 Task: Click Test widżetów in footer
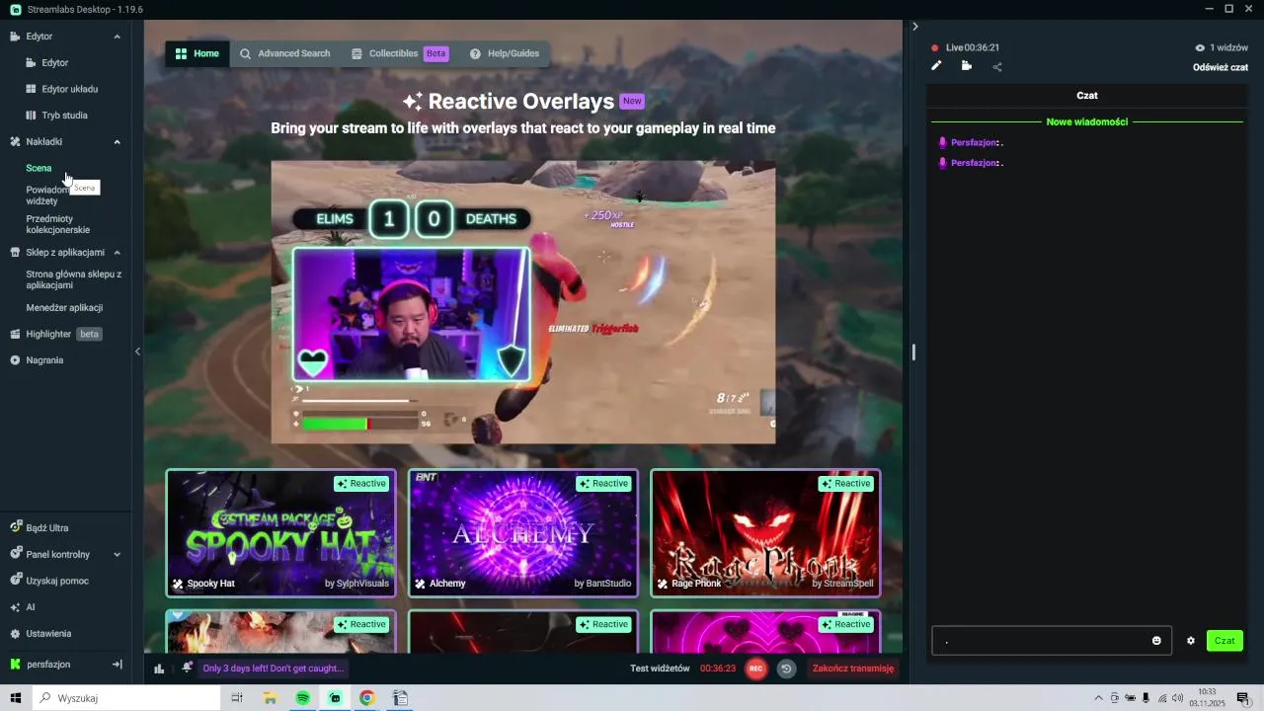pos(660,669)
